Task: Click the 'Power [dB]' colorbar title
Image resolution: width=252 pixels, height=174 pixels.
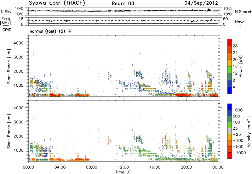Action: pos(241,66)
